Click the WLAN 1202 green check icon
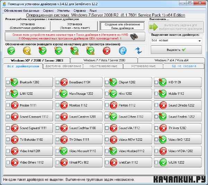This screenshot has height=185, width=208. click(163, 163)
